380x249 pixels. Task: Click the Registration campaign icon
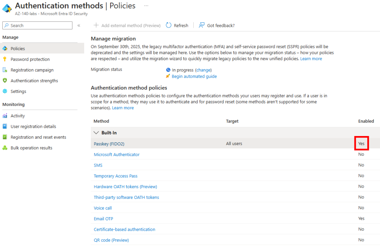click(x=5, y=70)
